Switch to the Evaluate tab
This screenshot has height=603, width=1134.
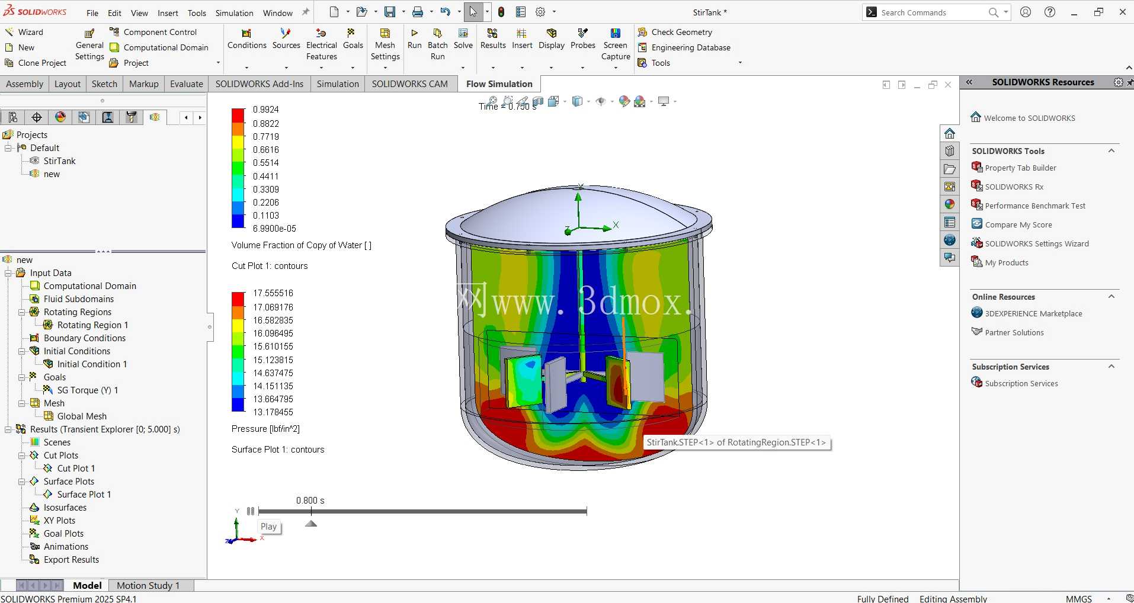[186, 84]
